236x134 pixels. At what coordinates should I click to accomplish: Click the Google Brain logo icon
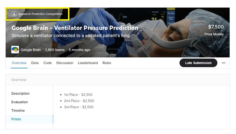[x=15, y=50]
